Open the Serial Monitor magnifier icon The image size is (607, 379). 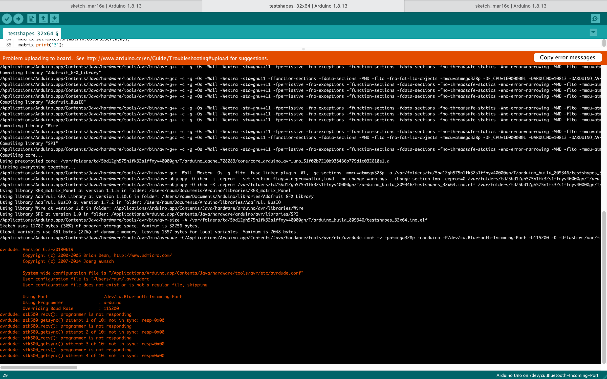click(x=595, y=19)
